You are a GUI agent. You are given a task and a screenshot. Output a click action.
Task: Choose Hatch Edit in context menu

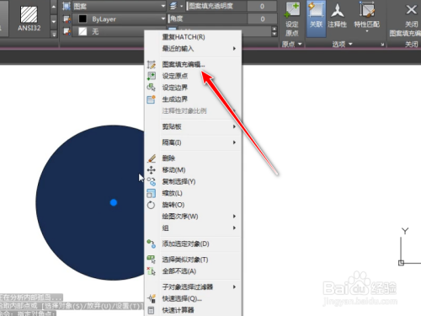pyautogui.click(x=193, y=64)
